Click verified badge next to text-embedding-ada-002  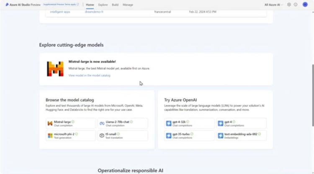(x=259, y=134)
